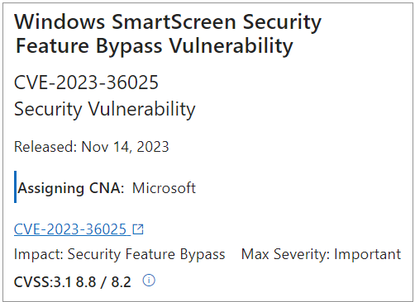Click the CVSS:3.1 8.8 / 8.2 score
Screen dimensions: 415x302
(73, 282)
